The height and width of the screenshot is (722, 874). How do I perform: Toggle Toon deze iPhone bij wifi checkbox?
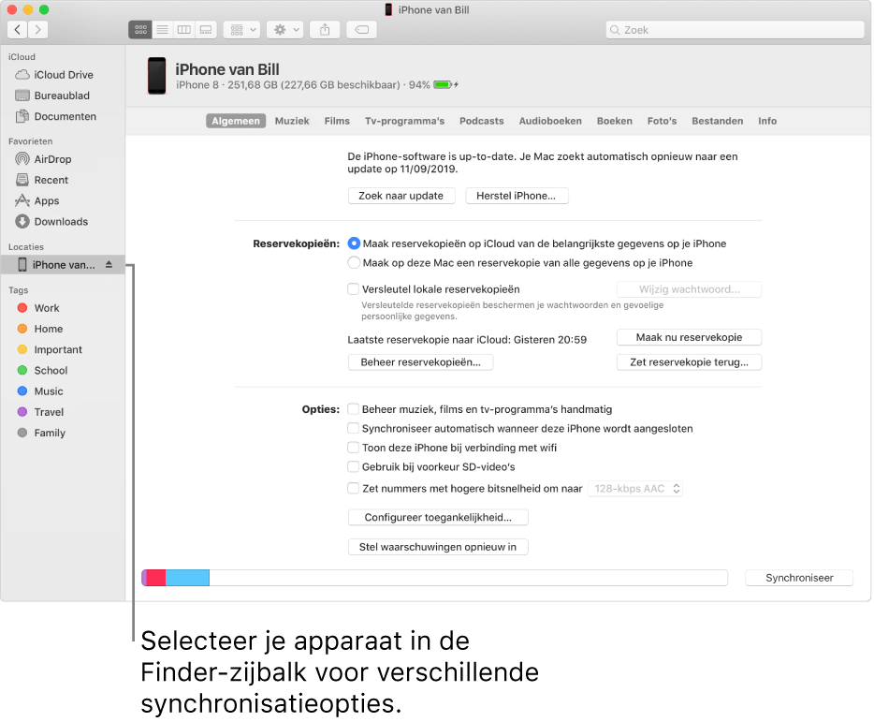pyautogui.click(x=354, y=448)
